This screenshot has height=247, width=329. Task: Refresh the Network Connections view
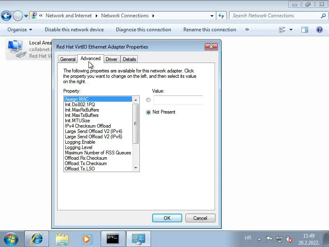pos(221,16)
